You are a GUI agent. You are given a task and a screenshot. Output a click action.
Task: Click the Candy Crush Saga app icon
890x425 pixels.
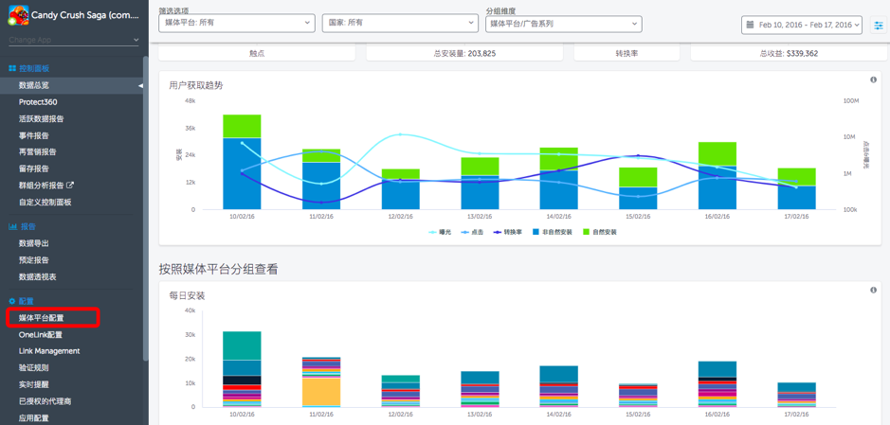click(18, 15)
